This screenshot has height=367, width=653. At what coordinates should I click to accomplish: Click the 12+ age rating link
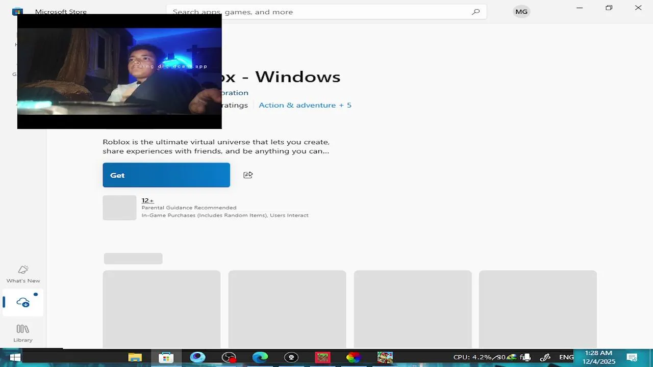[147, 200]
